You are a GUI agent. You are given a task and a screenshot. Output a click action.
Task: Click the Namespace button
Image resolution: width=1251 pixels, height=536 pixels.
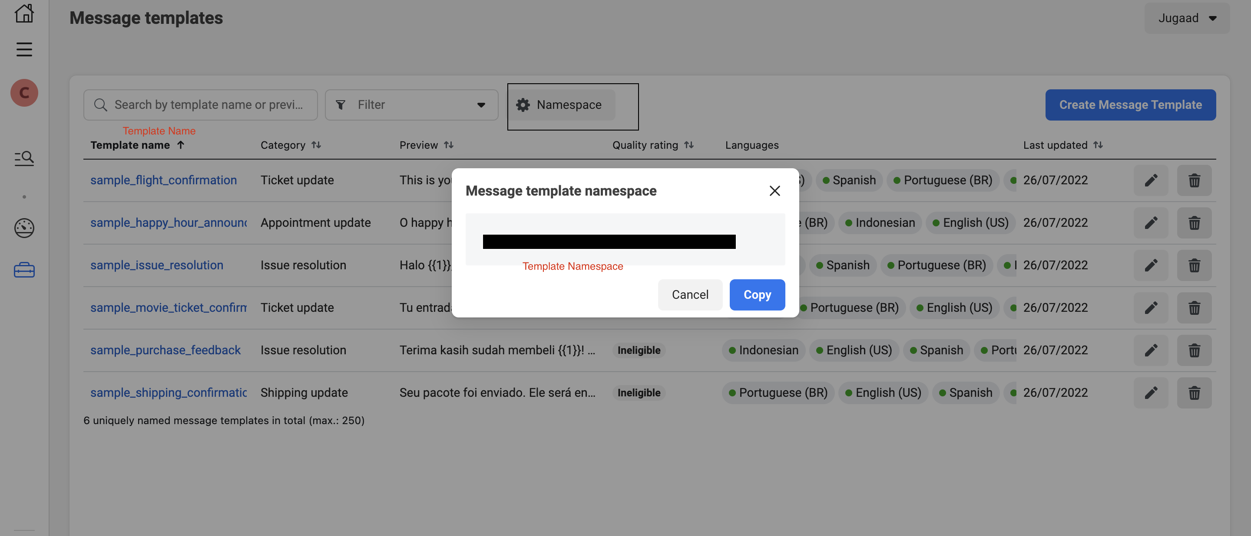click(561, 105)
